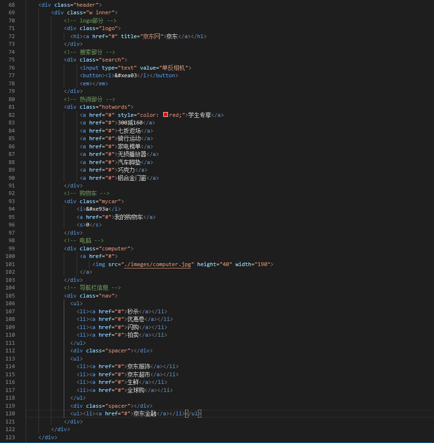434x443 pixels.
Task: Click class value "mycar" on line 93
Action: (110, 201)
